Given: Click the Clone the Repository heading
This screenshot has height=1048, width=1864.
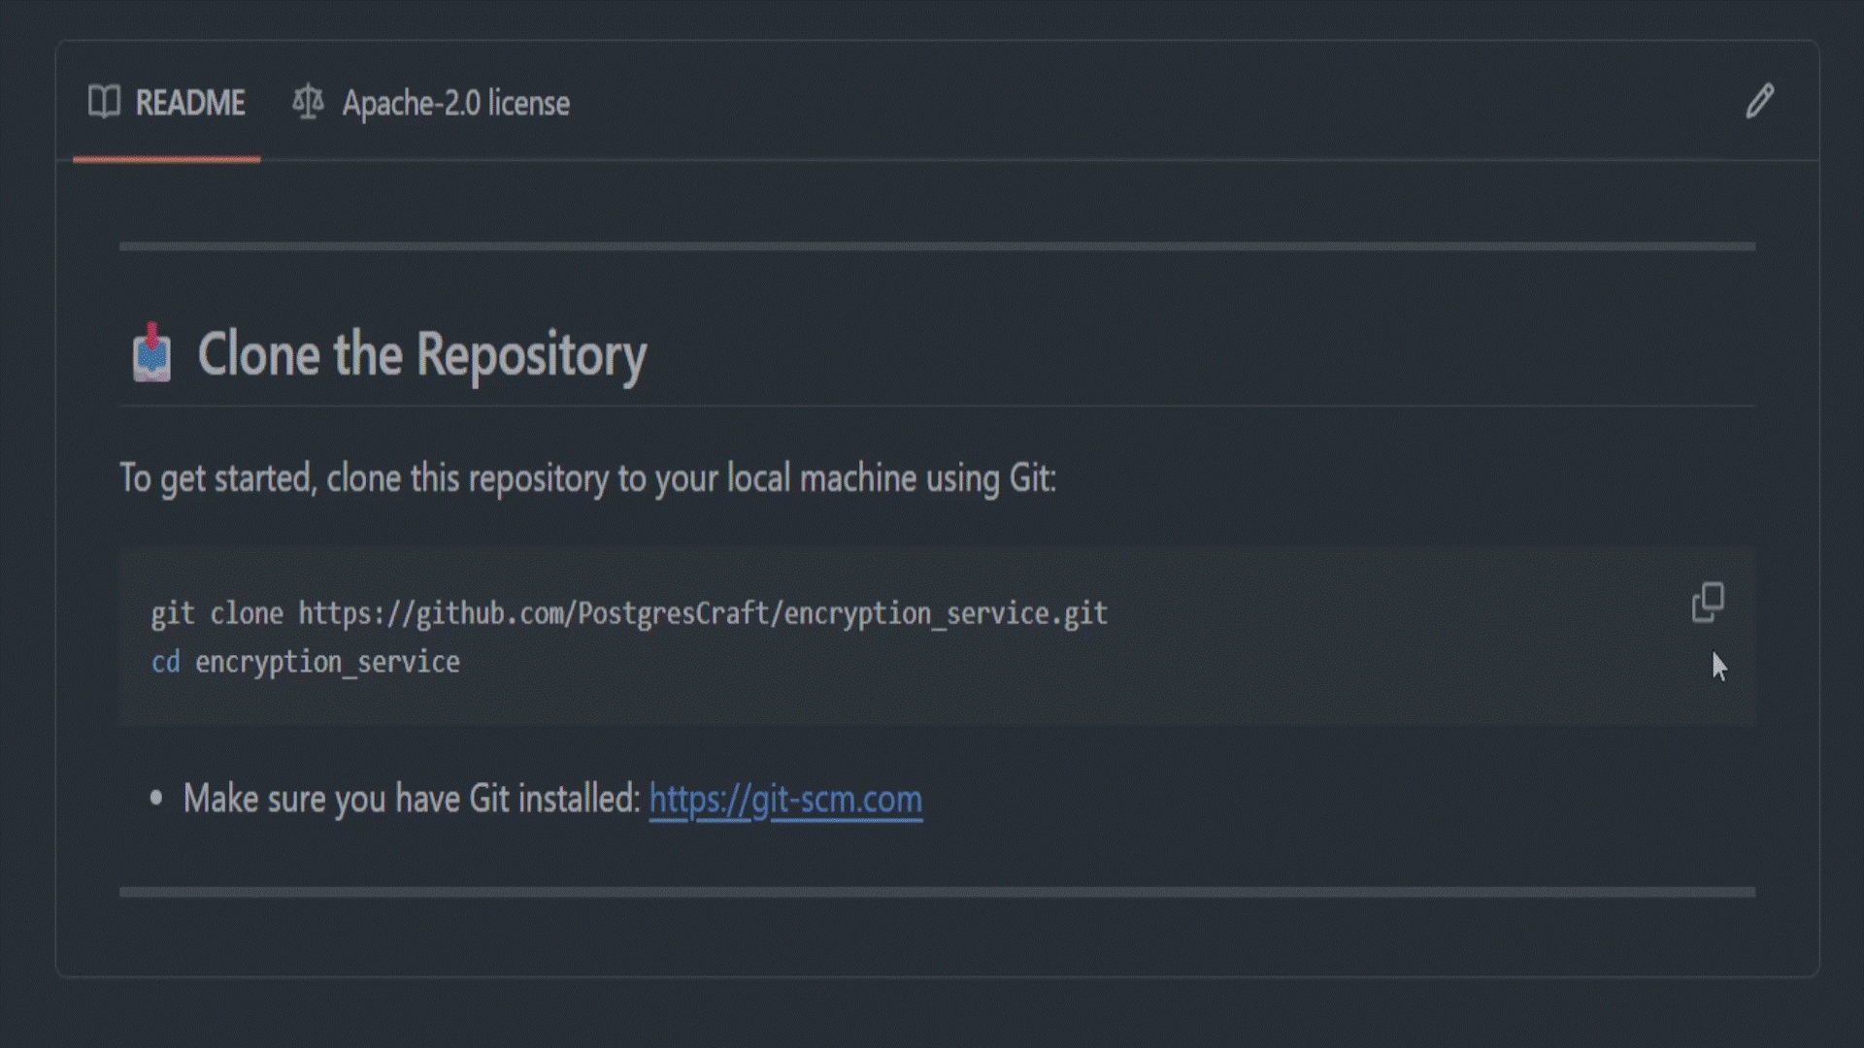Looking at the screenshot, I should point(421,353).
